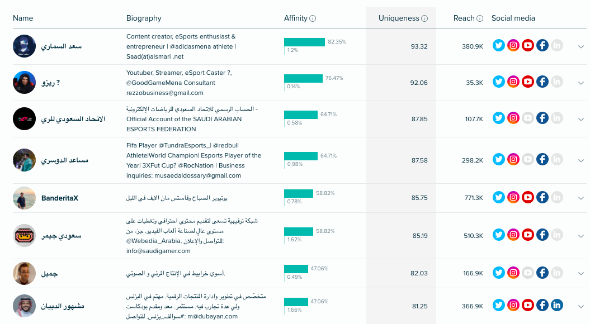Image resolution: width=590 pixels, height=324 pixels.
Task: Click the Affinity info icon
Action: click(313, 18)
